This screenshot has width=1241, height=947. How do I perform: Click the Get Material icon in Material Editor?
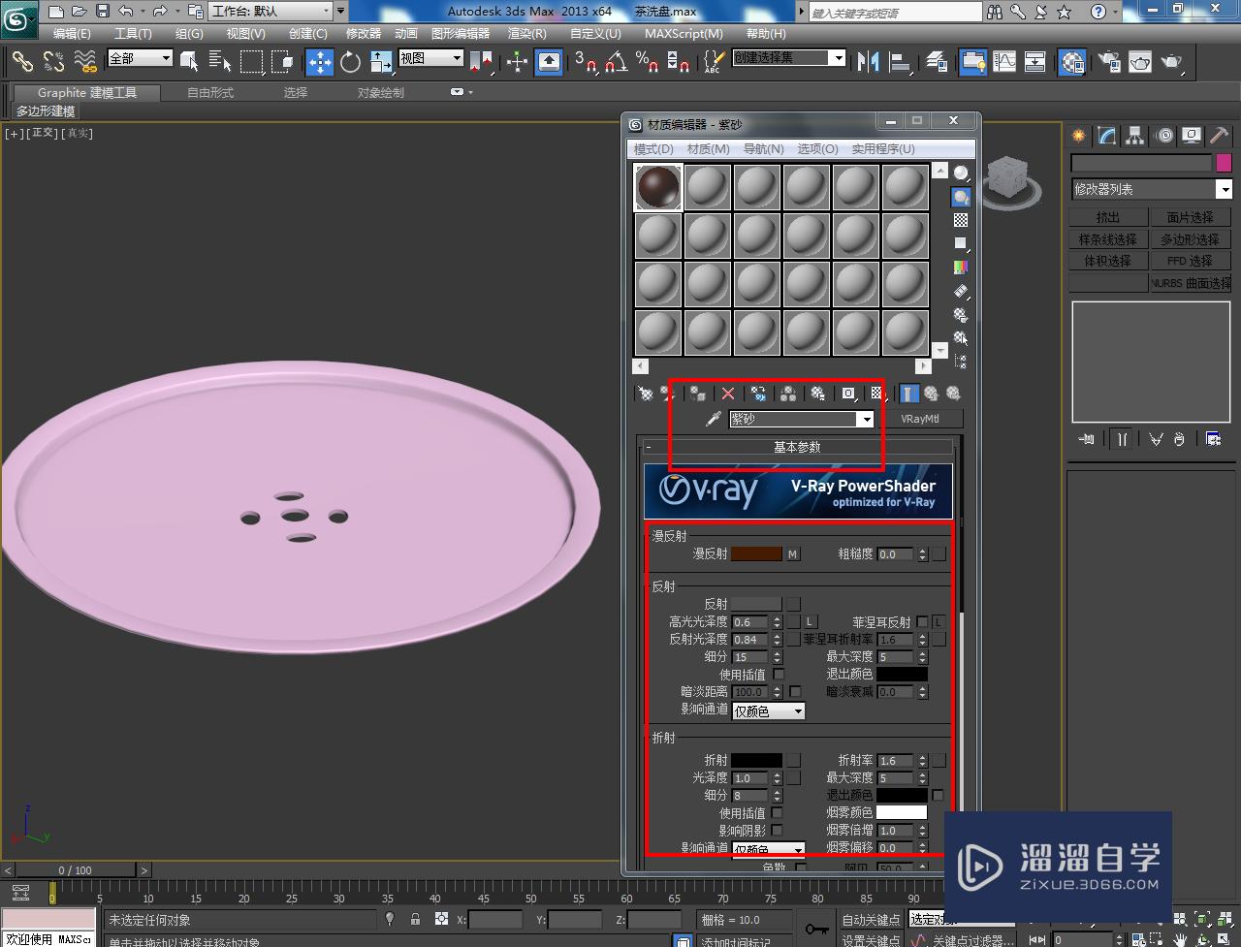646,394
